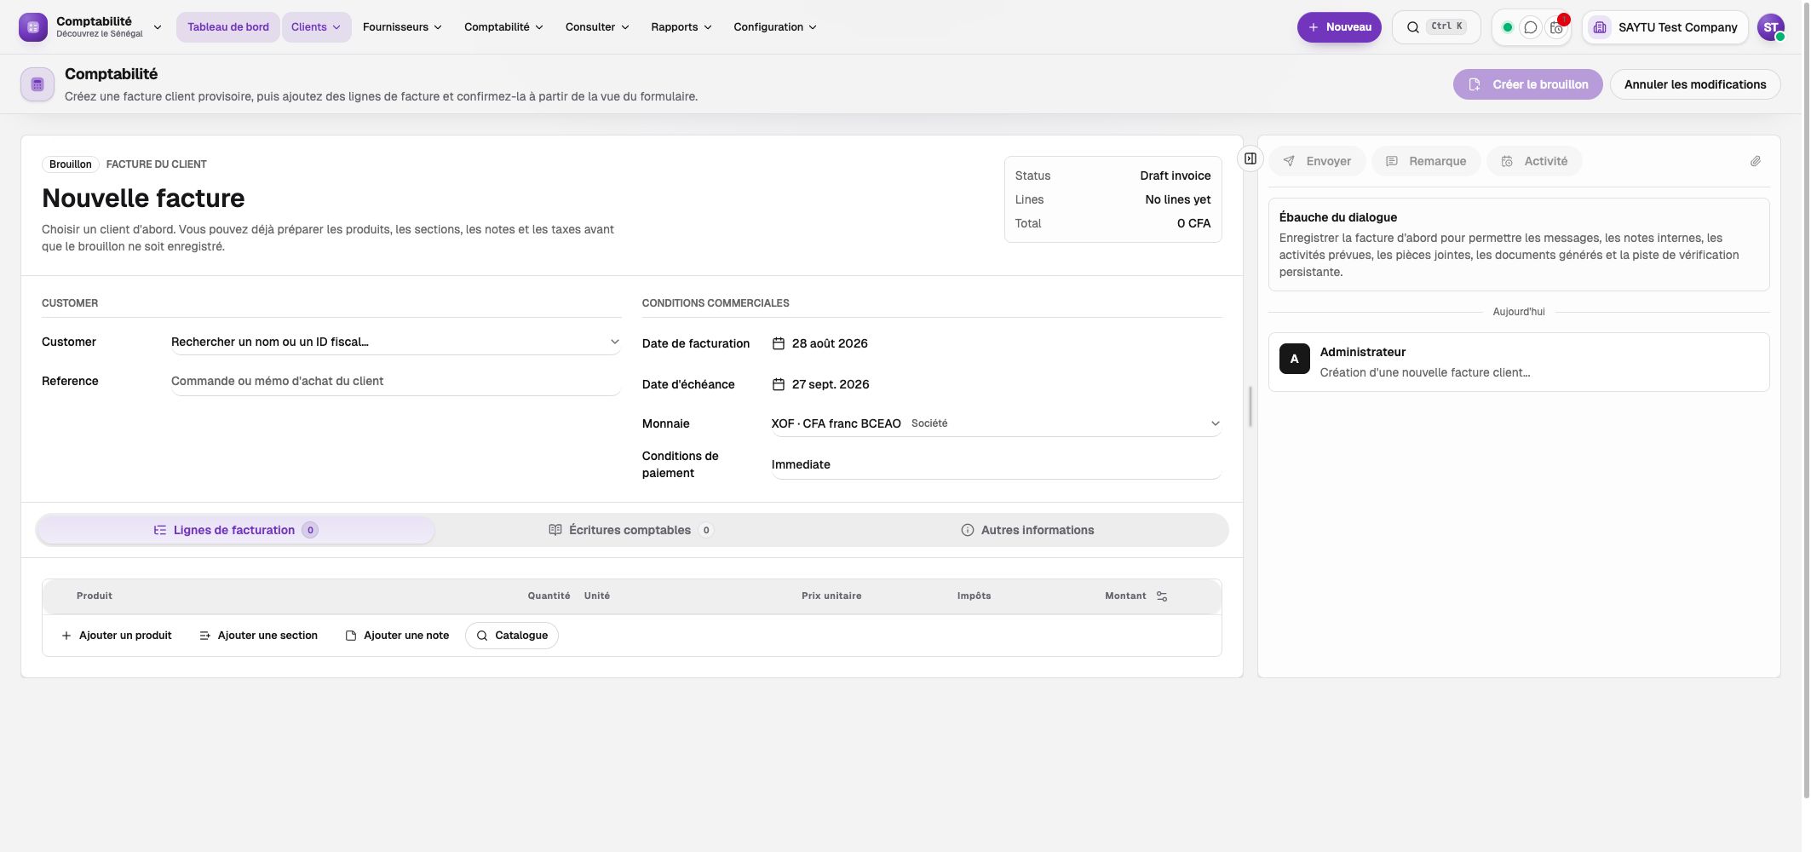Click the Produit column header
This screenshot has width=1811, height=852.
point(95,596)
